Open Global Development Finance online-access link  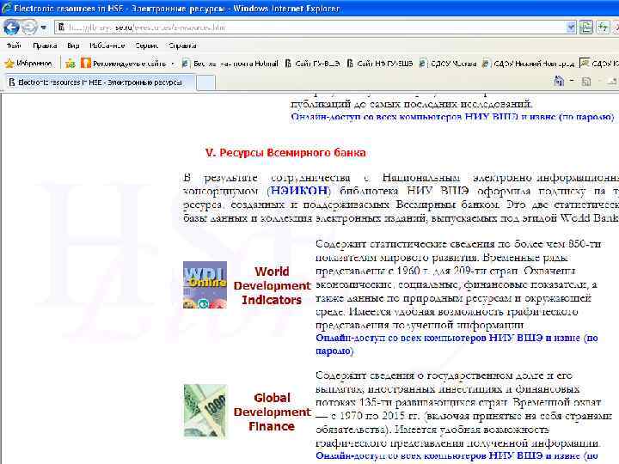pos(457,455)
